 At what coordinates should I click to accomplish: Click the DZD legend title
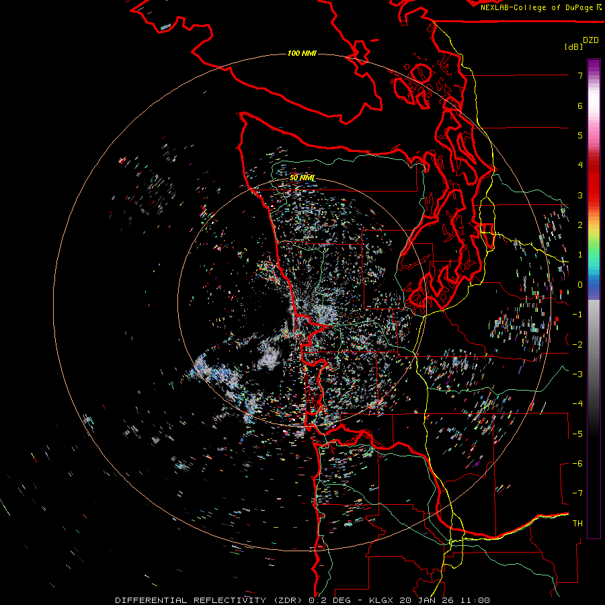(591, 40)
